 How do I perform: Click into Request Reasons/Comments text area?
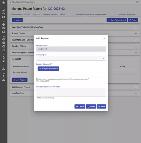click(71, 92)
